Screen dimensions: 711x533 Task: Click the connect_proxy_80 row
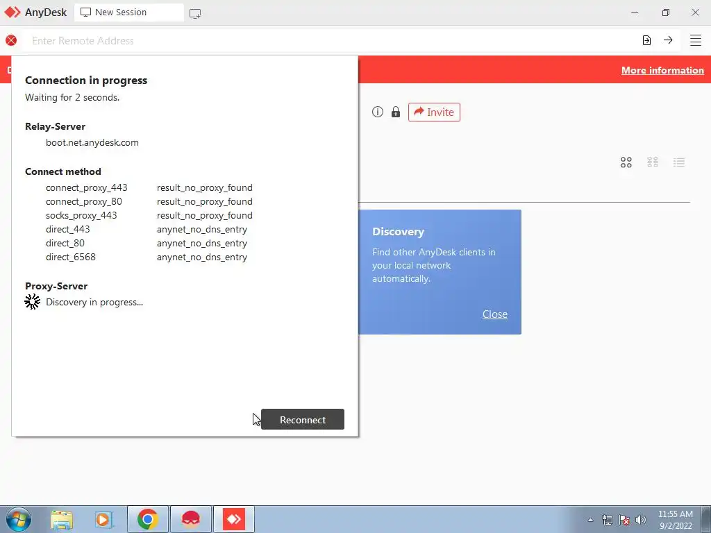pos(149,201)
